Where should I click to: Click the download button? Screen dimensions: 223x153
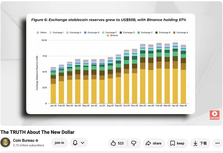click(200, 143)
